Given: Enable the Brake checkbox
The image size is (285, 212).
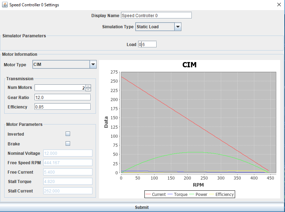Looking at the screenshot, I should coord(68,144).
